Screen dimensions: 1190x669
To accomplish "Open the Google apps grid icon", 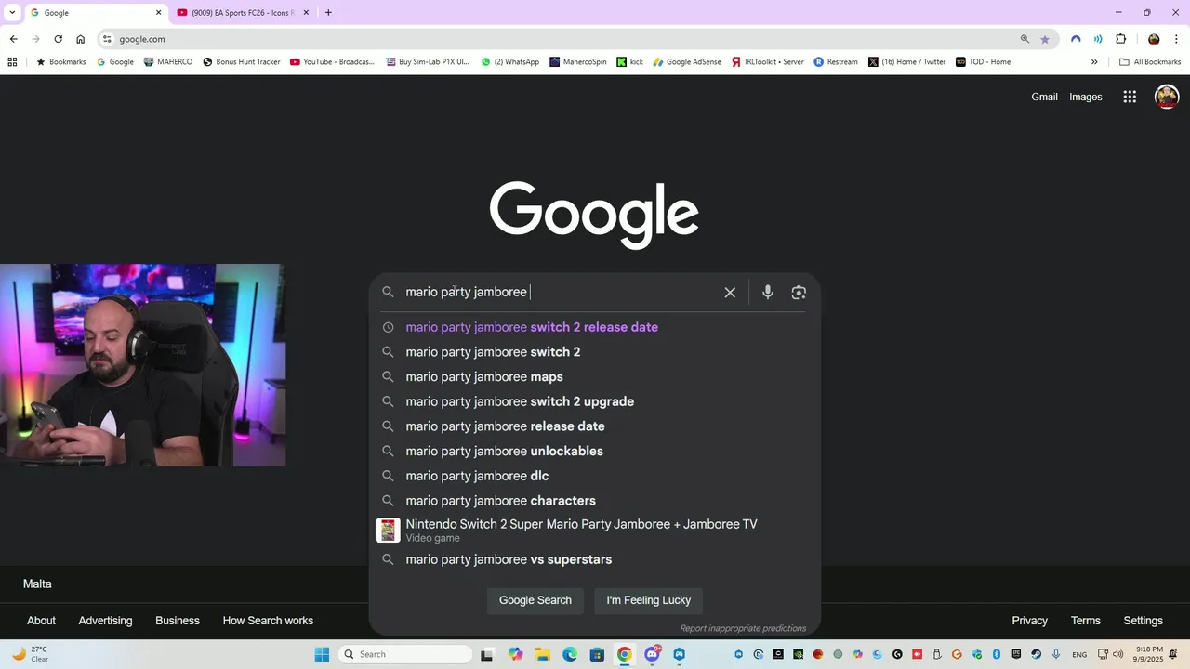I will pyautogui.click(x=1130, y=97).
